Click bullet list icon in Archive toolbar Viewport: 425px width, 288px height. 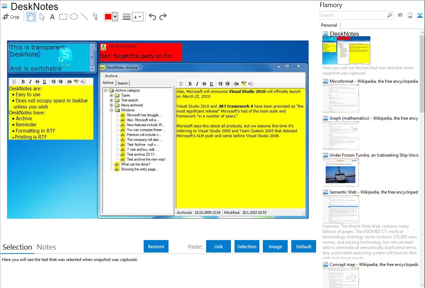coord(181,84)
